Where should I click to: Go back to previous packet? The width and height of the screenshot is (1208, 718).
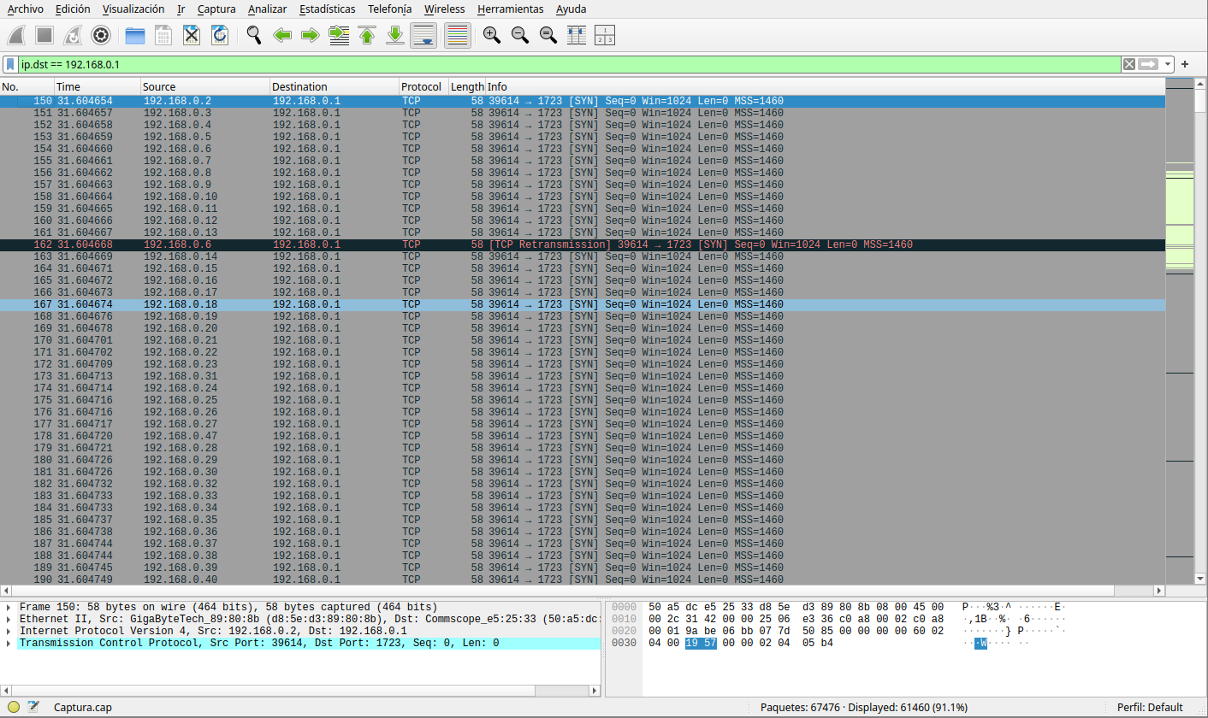[282, 35]
